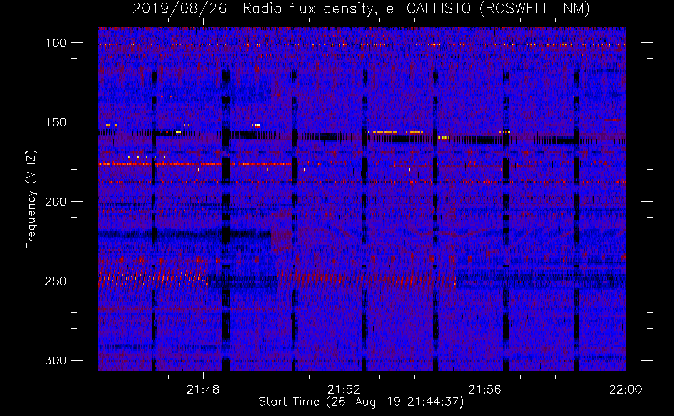Click the Start Time axis caption
This screenshot has height=416, width=674.
(x=361, y=402)
